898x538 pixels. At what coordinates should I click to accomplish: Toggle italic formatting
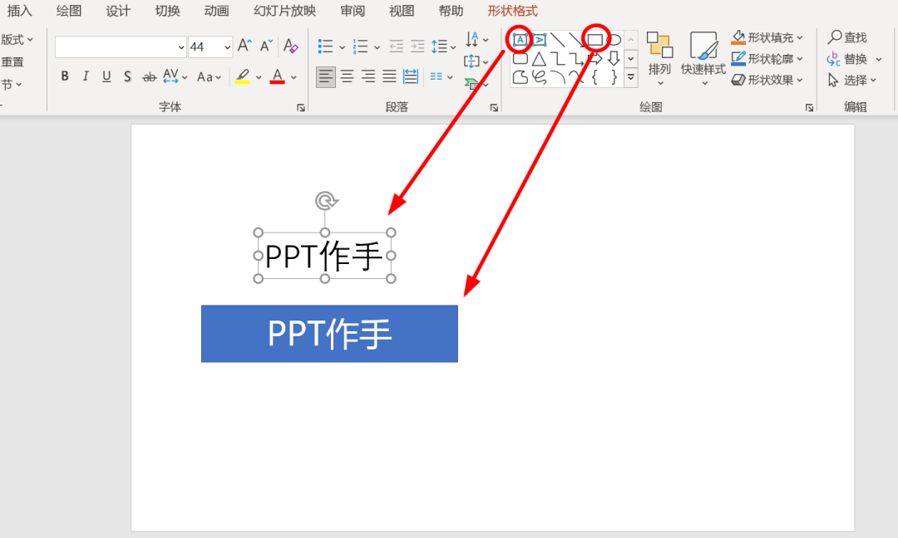point(86,76)
